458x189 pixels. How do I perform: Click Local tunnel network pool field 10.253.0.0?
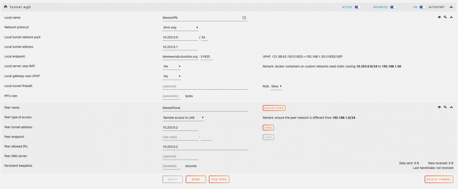point(180,38)
